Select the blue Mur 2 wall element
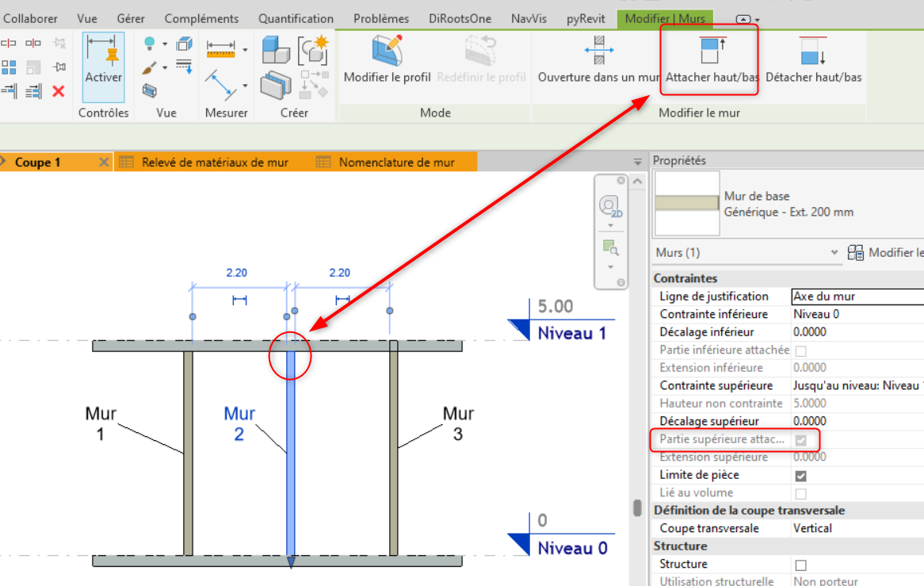 click(x=291, y=454)
